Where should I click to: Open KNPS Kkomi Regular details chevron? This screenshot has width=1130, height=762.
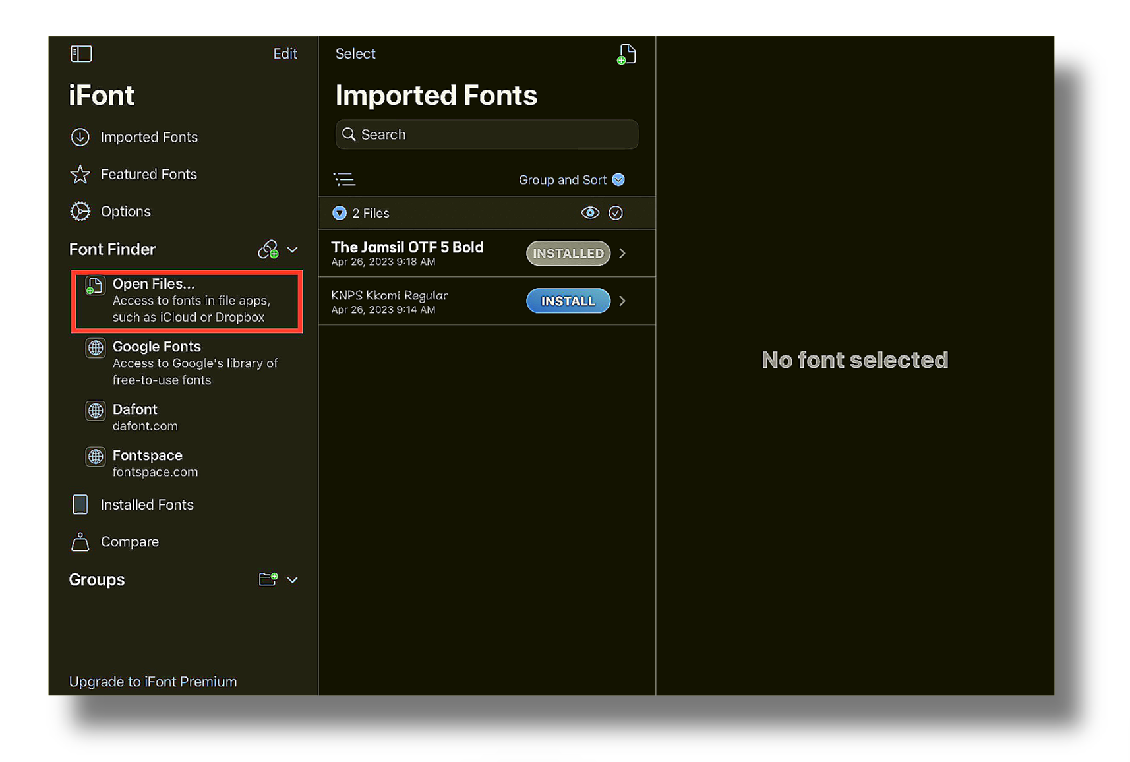(x=622, y=301)
